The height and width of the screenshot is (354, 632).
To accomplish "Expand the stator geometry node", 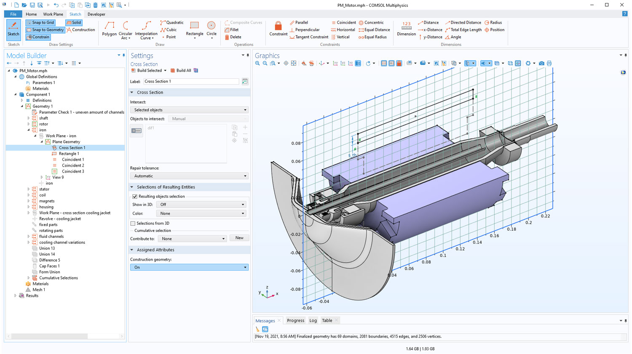I will (29, 189).
